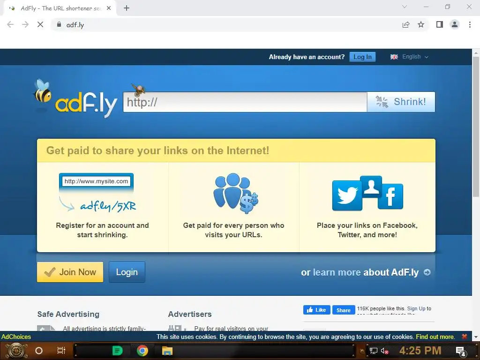Open the Chrome three-dot menu
Screen dimensions: 480x360
tap(470, 24)
